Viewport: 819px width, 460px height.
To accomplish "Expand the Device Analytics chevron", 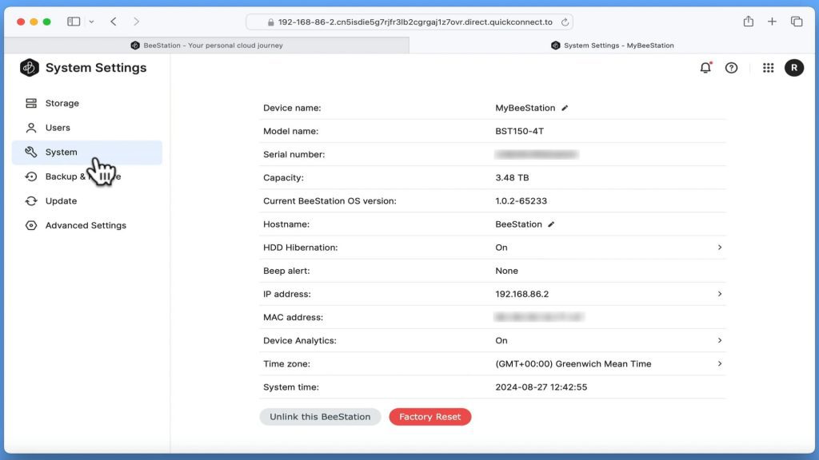I will [720, 340].
